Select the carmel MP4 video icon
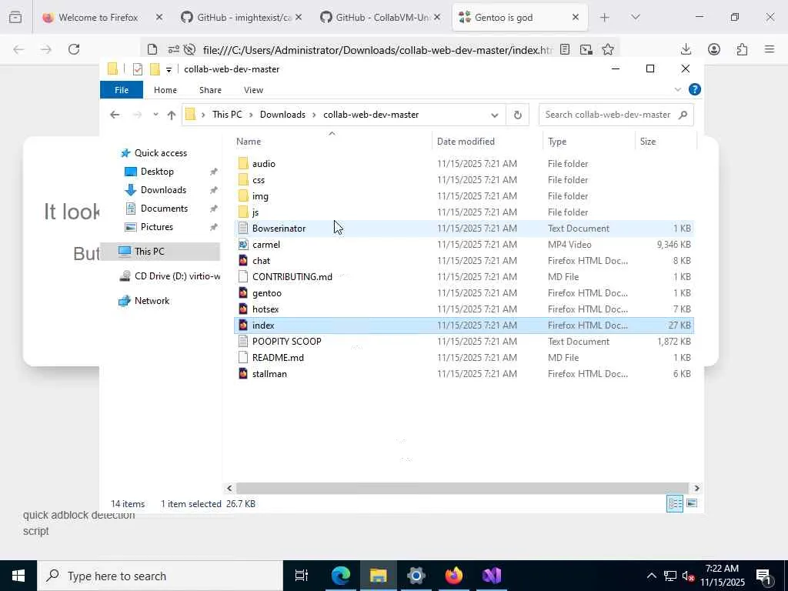 tap(243, 244)
